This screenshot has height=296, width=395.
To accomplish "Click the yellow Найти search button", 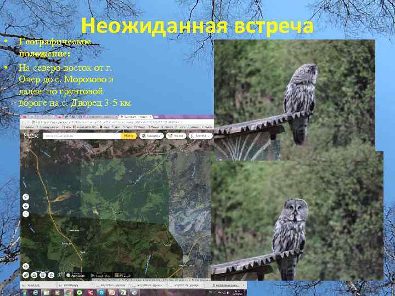I will point(129,136).
